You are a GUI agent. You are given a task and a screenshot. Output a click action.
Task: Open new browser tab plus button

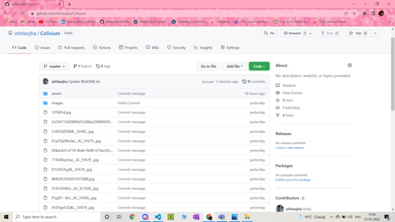[x=69, y=4]
